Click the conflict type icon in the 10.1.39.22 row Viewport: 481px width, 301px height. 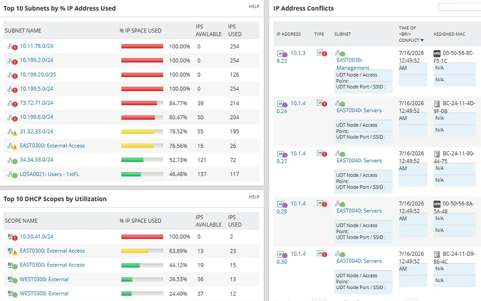coord(322,53)
